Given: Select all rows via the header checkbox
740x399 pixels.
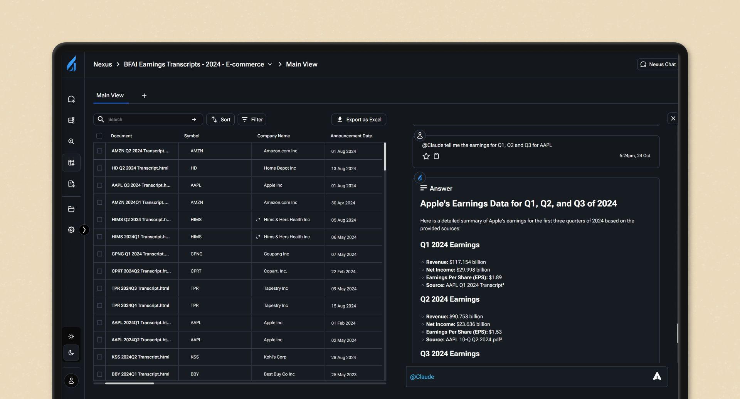Looking at the screenshot, I should click(99, 136).
